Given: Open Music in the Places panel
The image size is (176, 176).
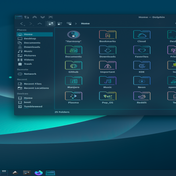Looking at the screenshot, I should 35,51.
